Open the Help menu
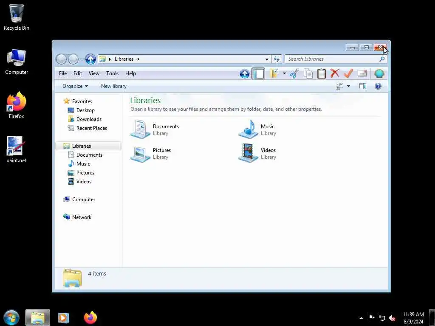This screenshot has width=435, height=326. coord(130,73)
